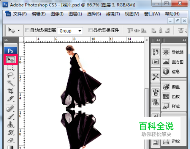
Task: Open the 文件(F) menu
Action: (x=20, y=14)
